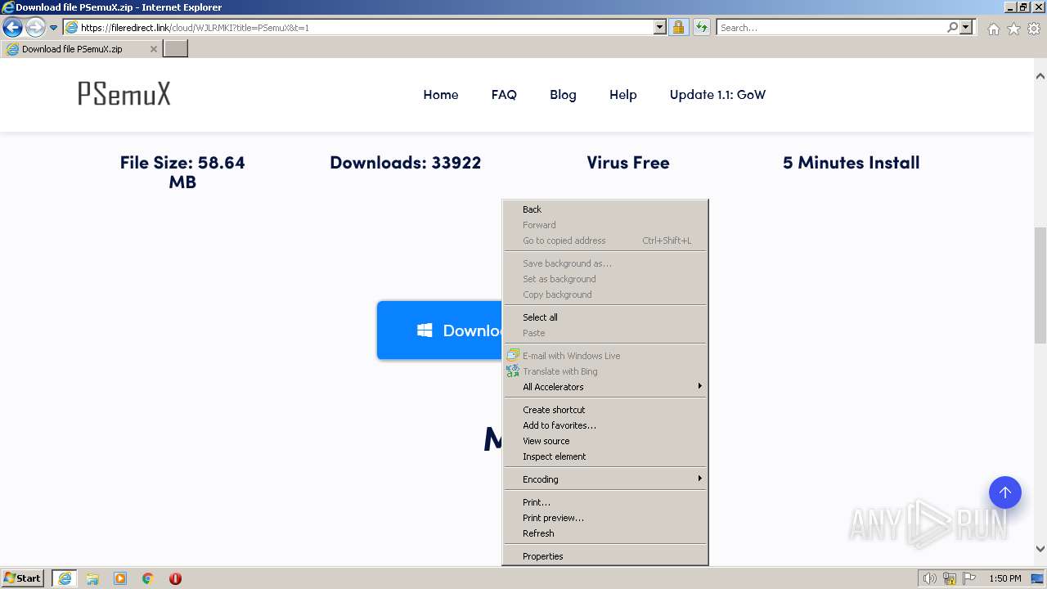
Task: Click the browser Forward arrow button
Action: pyautogui.click(x=35, y=27)
